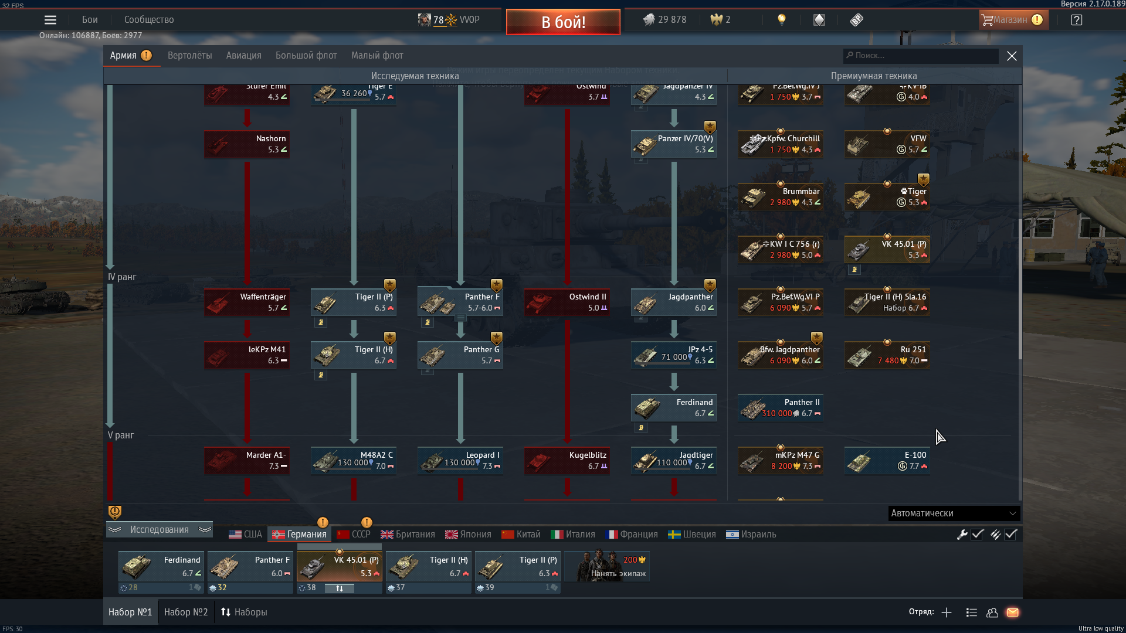
Task: Select the Nashorn vehicle in tree
Action: click(x=247, y=144)
